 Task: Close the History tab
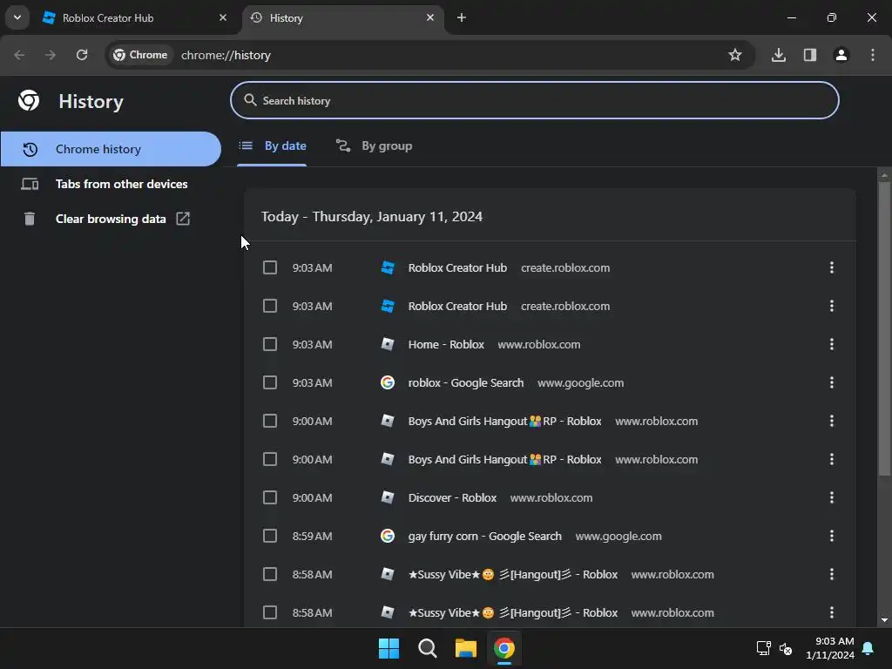click(430, 17)
